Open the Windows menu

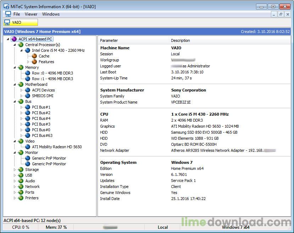point(51,14)
